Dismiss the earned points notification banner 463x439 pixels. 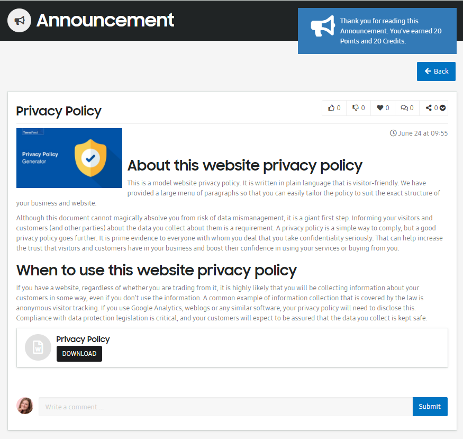pos(377,31)
